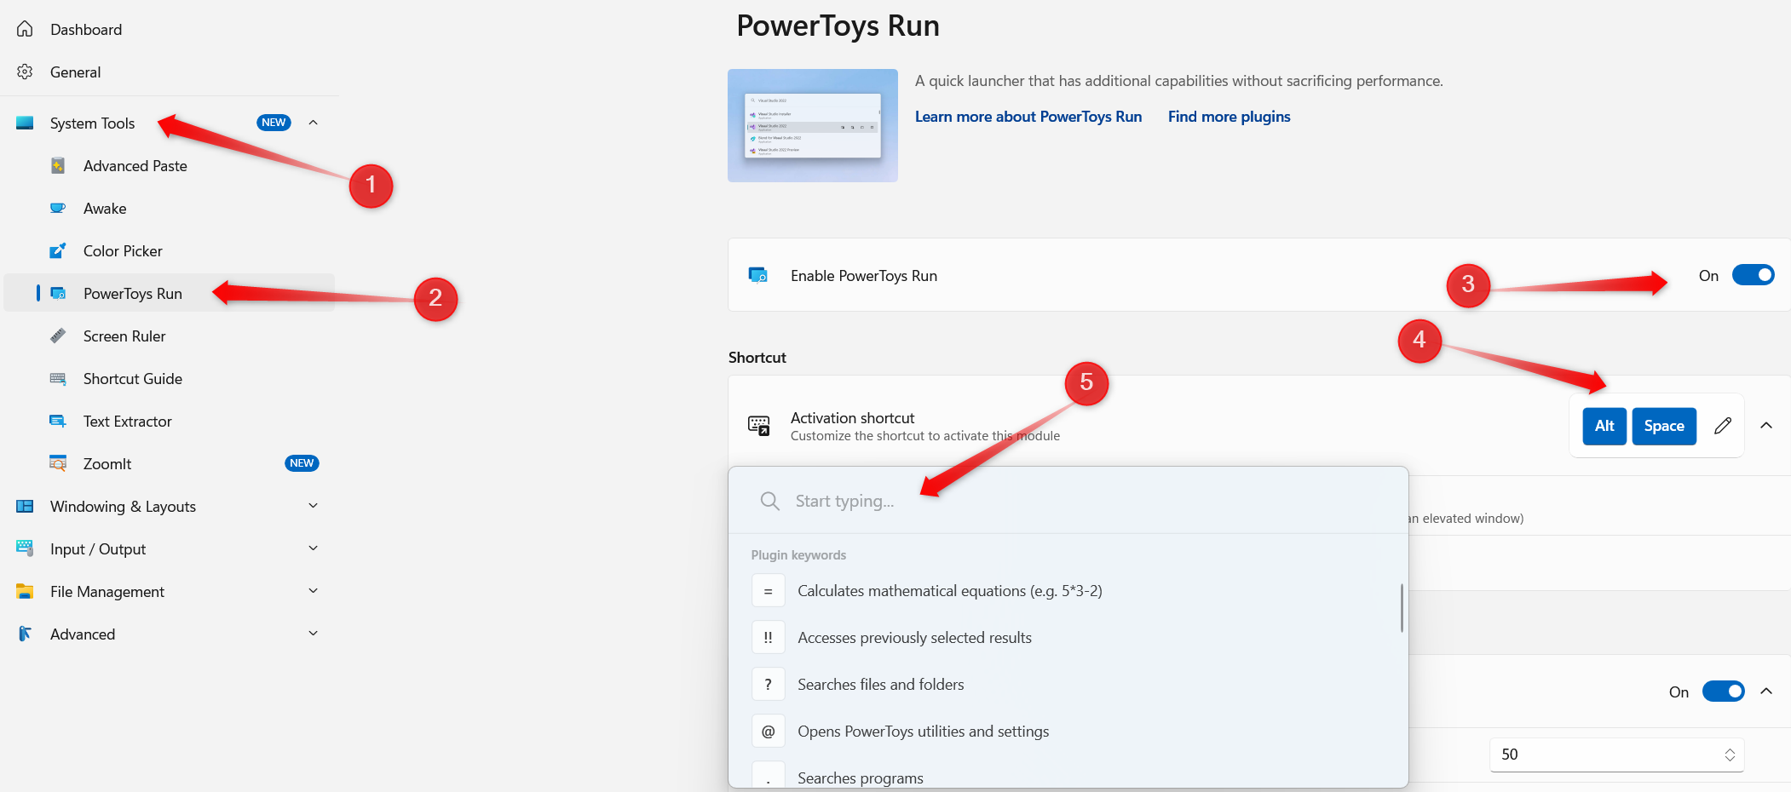Click the Awake coffee cup icon
The height and width of the screenshot is (792, 1791).
tap(58, 209)
